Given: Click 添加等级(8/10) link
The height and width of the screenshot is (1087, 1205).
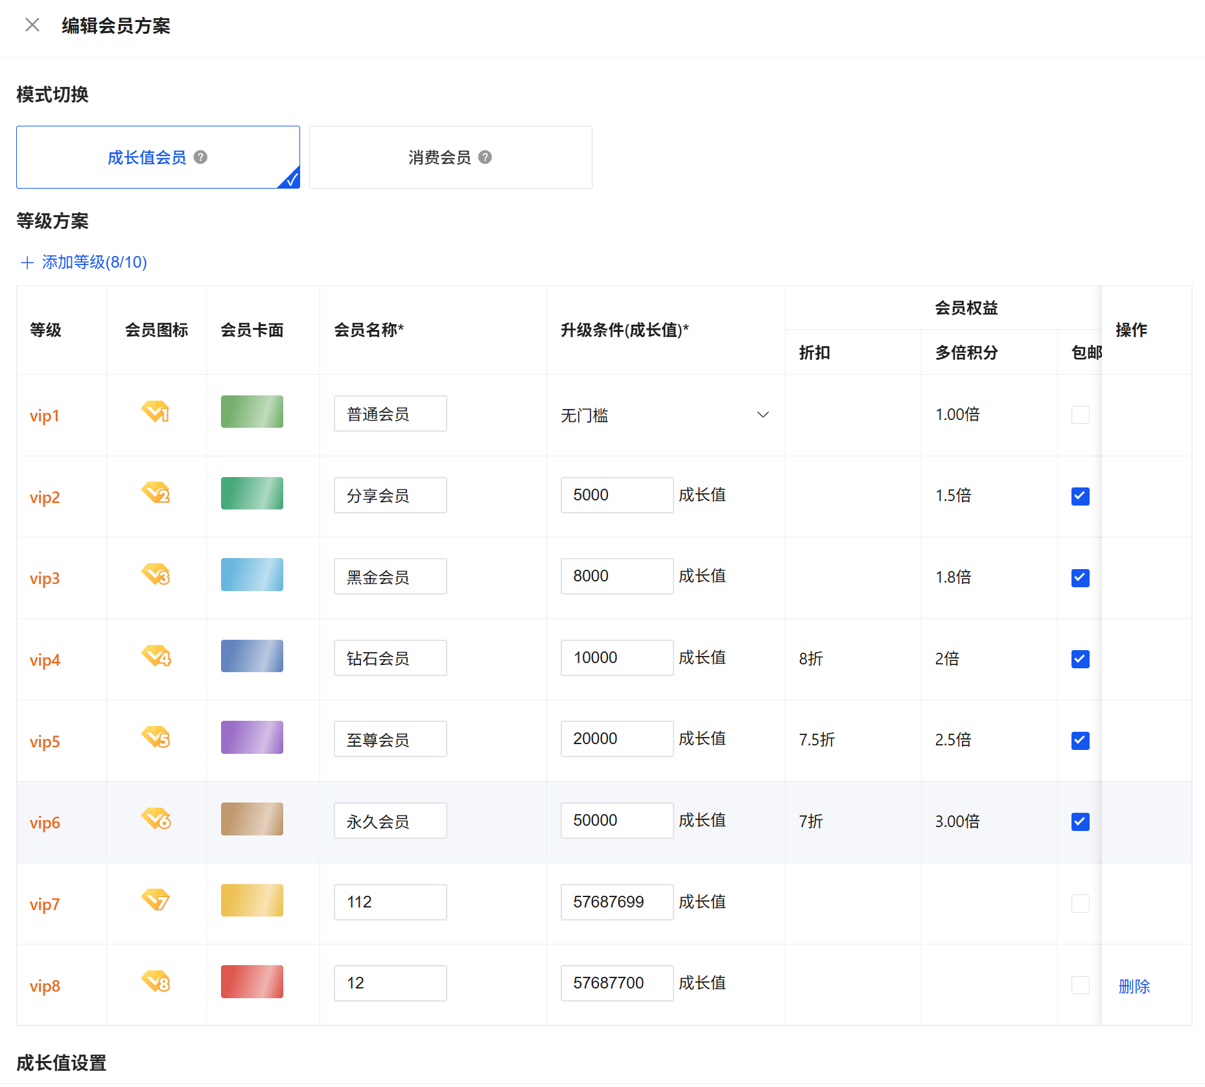Looking at the screenshot, I should click(94, 263).
